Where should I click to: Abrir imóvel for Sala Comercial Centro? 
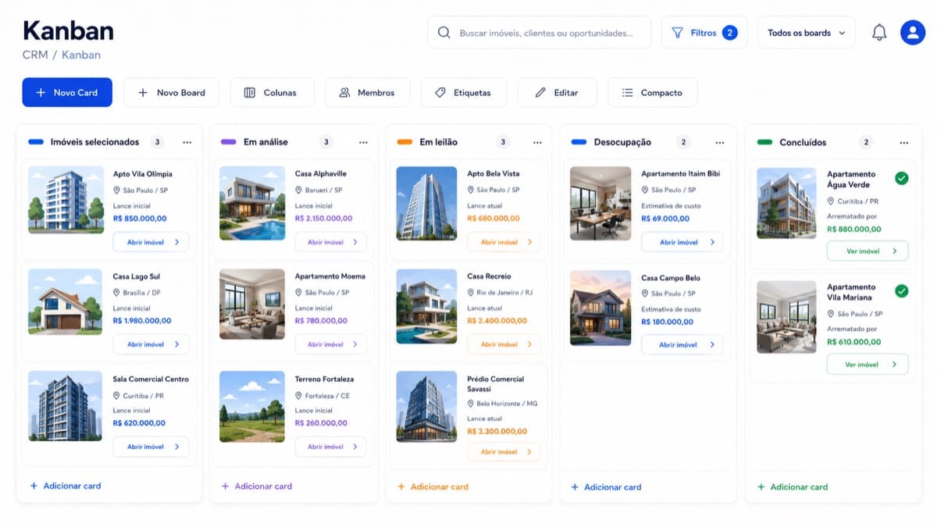(x=151, y=447)
